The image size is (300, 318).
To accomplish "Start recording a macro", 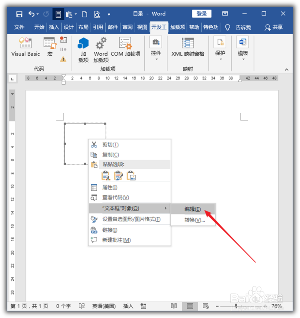I will coord(63,39).
